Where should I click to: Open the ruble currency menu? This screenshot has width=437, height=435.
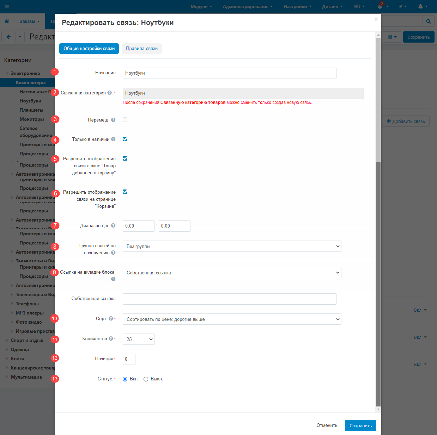pos(402,6)
